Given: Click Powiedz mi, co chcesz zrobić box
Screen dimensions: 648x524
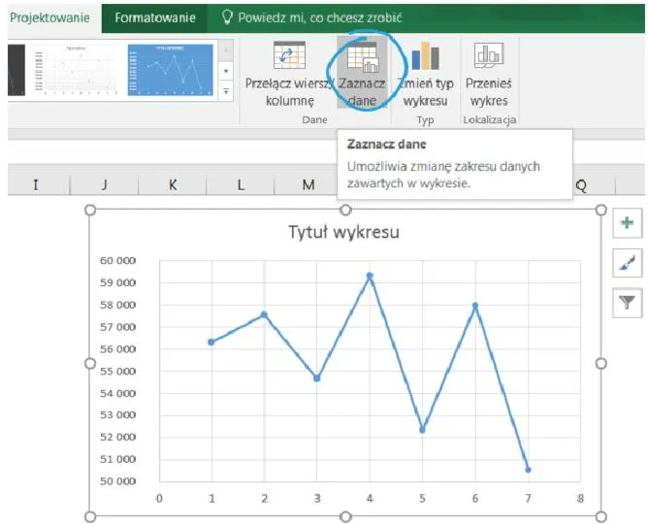Looking at the screenshot, I should pos(320,17).
